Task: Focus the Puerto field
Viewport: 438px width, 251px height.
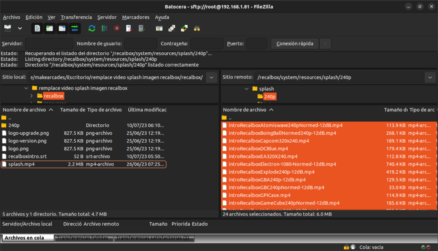Action: click(x=257, y=44)
